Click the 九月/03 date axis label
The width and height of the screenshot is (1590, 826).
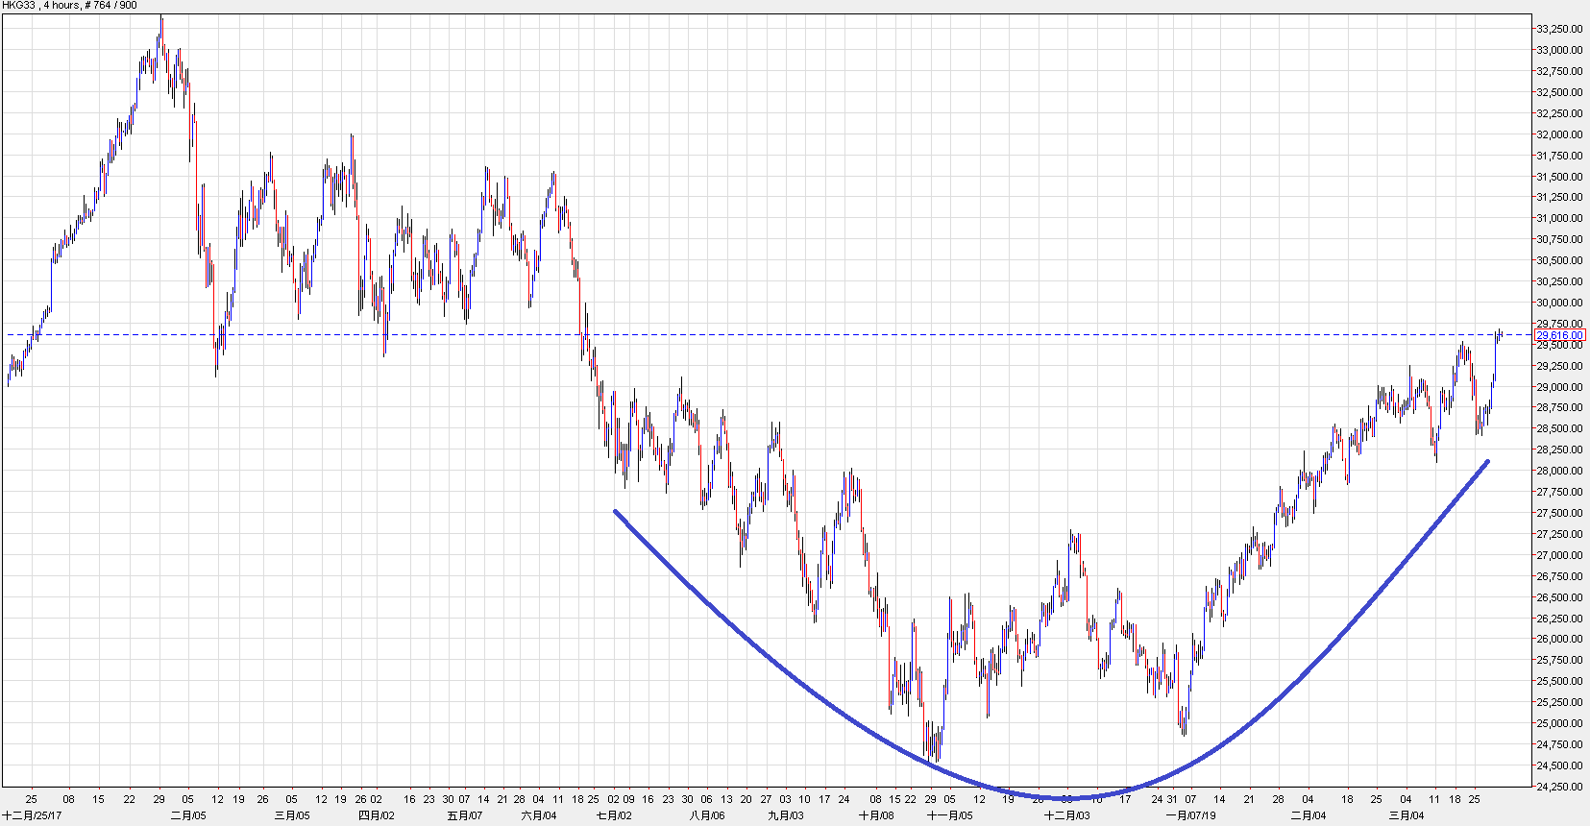785,815
